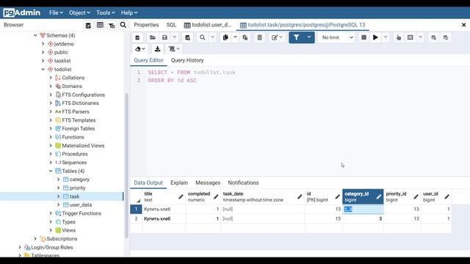This screenshot has height=264, width=470.
Task: Click the Explain hand-pointer icon
Action: pyautogui.click(x=398, y=37)
